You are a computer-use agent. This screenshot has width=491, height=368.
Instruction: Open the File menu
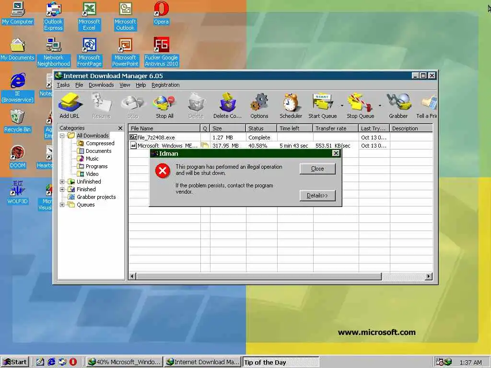point(79,85)
